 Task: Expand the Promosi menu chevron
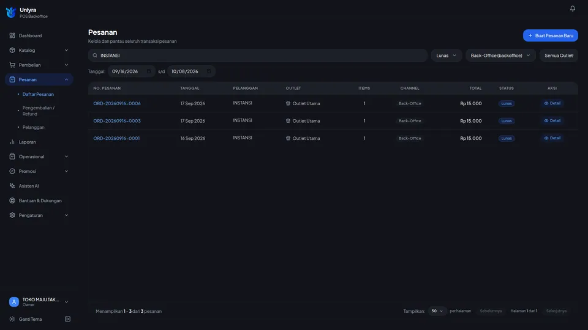(x=66, y=171)
